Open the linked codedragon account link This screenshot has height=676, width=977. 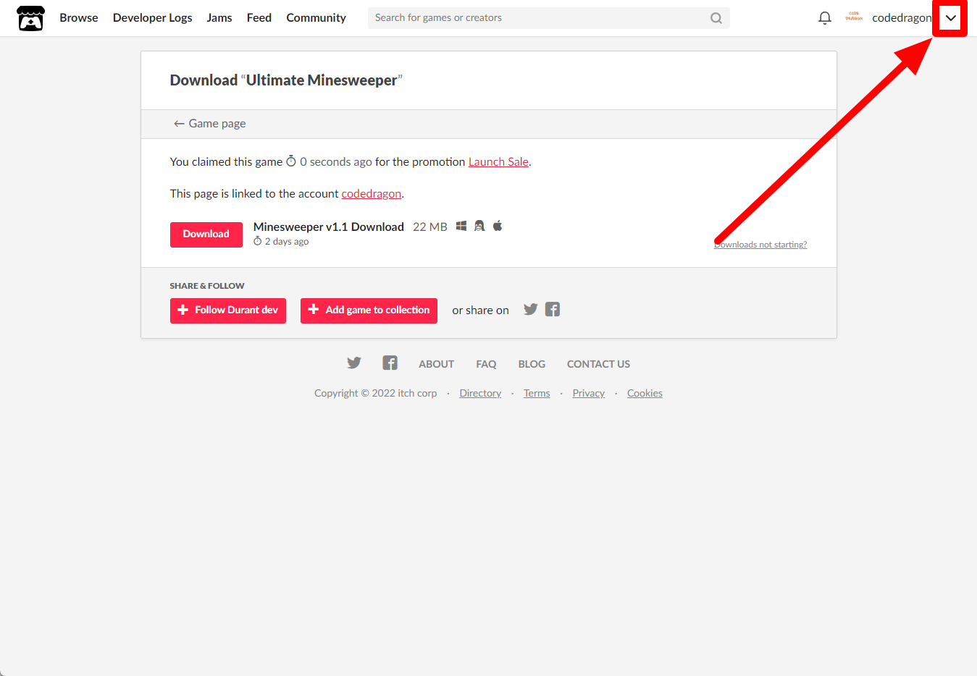tap(371, 194)
